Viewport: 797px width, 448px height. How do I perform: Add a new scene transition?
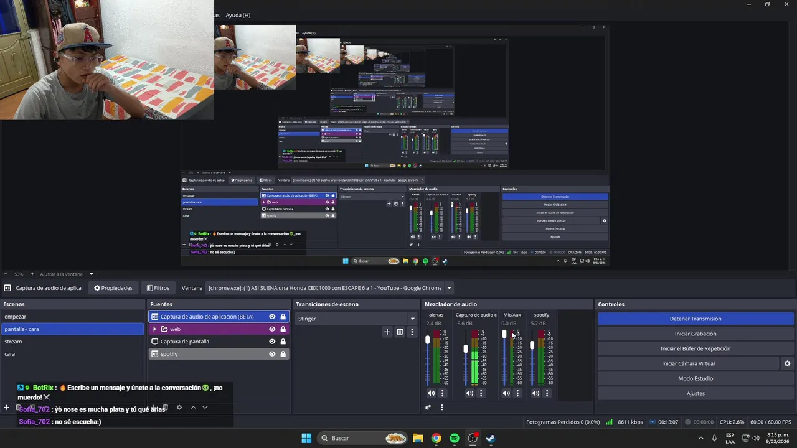[x=387, y=332]
